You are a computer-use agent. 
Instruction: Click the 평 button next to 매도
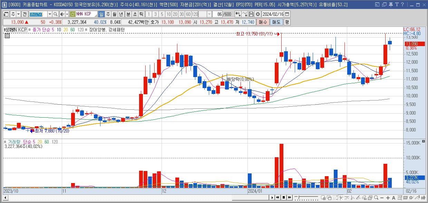coord(287,22)
